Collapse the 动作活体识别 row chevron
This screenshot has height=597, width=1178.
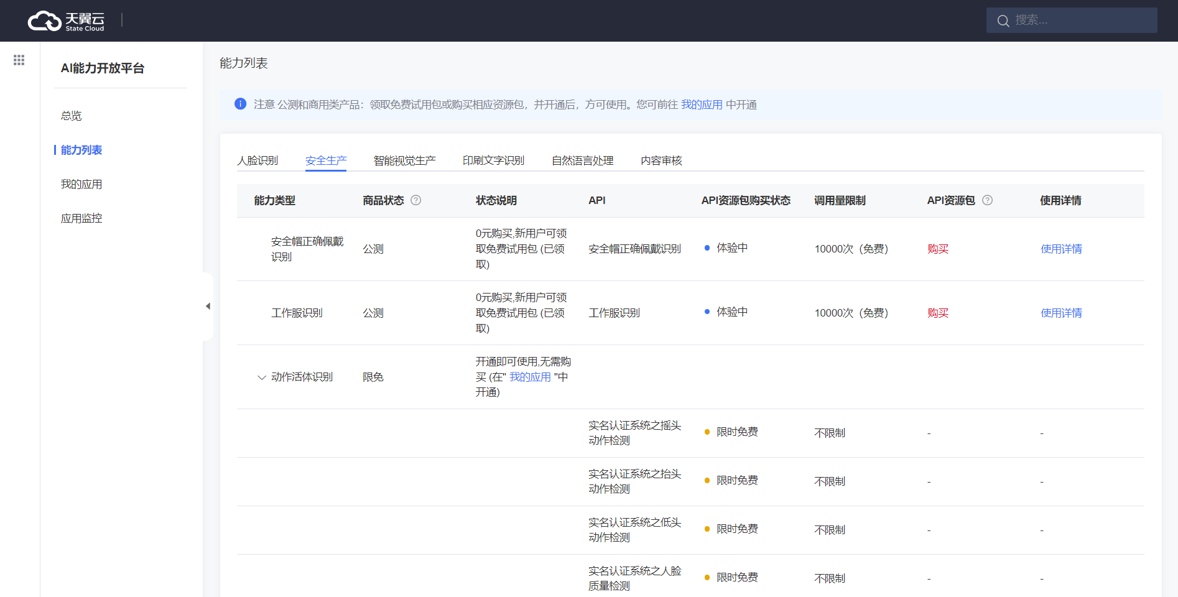261,377
